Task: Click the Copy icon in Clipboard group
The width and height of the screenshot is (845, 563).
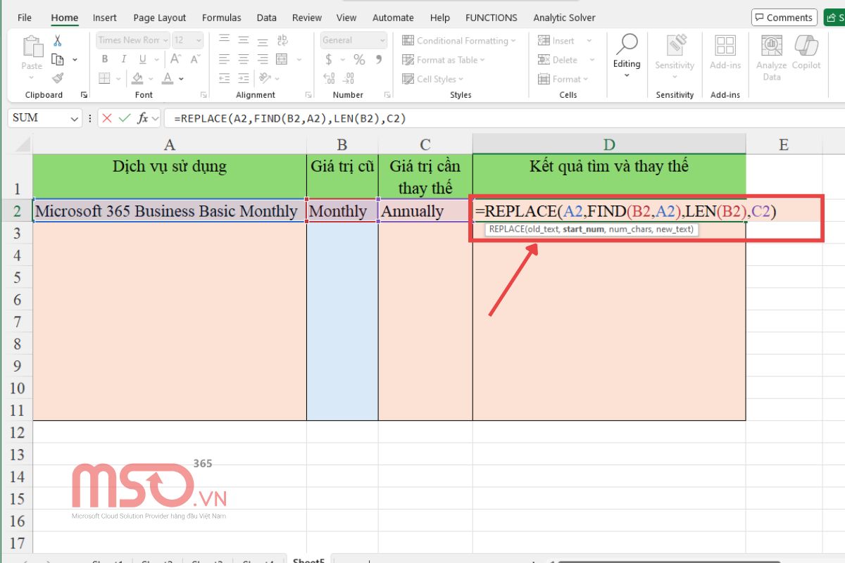Action: click(58, 60)
